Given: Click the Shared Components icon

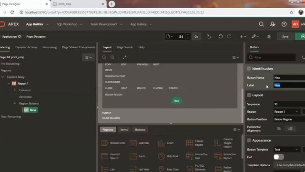Looking at the screenshot, I should click(269, 36).
